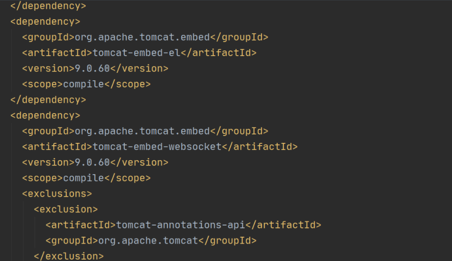The image size is (452, 261).
Task: Click closing artifactId tag after tomcat-embed-websocket
Action: (x=260, y=147)
